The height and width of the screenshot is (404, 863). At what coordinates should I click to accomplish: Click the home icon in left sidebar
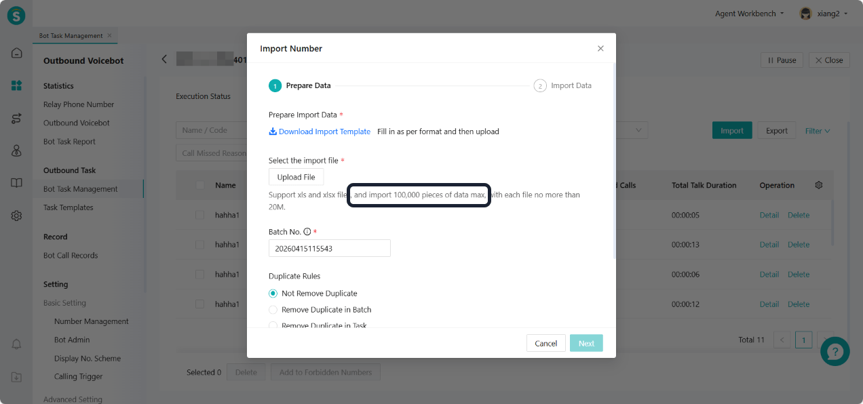pyautogui.click(x=17, y=53)
